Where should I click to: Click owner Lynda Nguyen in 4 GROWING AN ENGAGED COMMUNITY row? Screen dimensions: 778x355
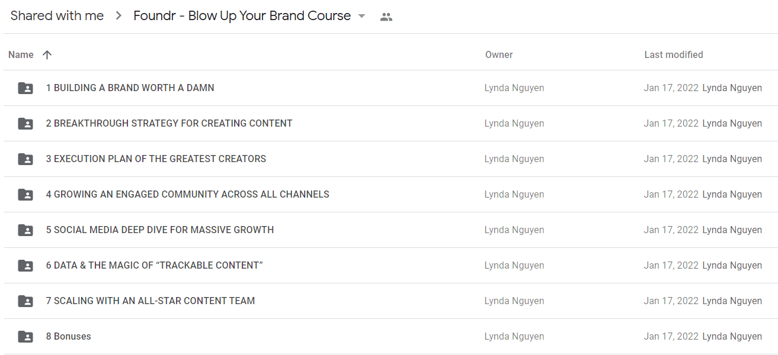point(514,194)
